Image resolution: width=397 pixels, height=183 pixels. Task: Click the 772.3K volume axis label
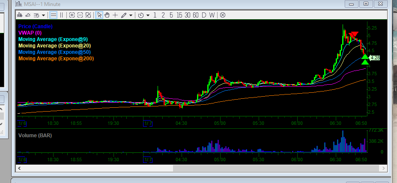(376, 130)
